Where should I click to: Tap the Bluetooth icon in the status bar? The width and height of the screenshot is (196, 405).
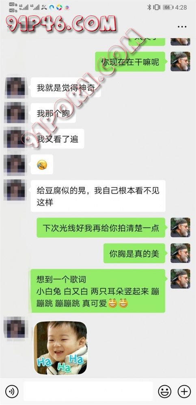coord(149,7)
